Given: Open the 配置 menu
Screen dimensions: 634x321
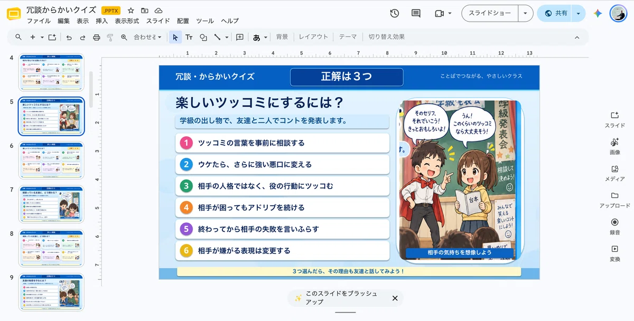Looking at the screenshot, I should (x=183, y=21).
